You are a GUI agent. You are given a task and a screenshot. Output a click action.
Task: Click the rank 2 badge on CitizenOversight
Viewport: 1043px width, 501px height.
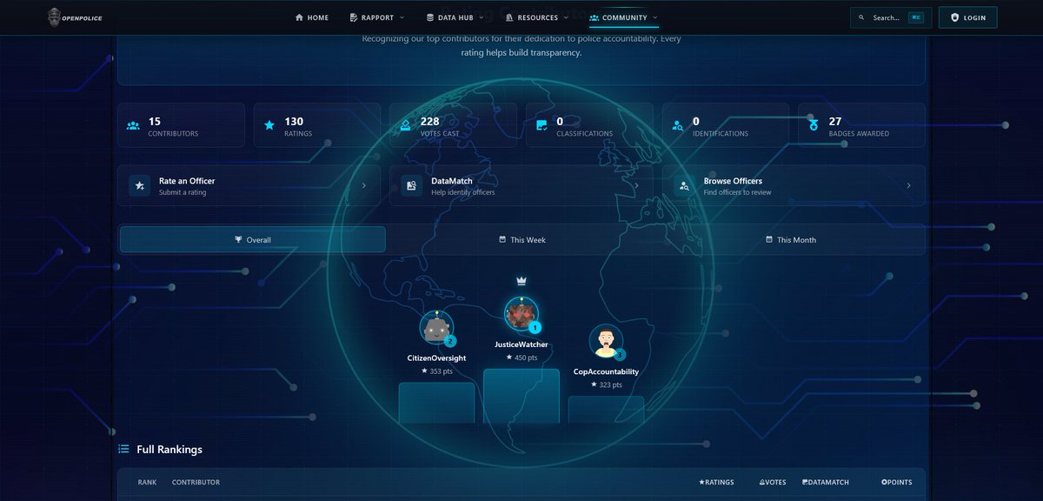click(x=450, y=341)
